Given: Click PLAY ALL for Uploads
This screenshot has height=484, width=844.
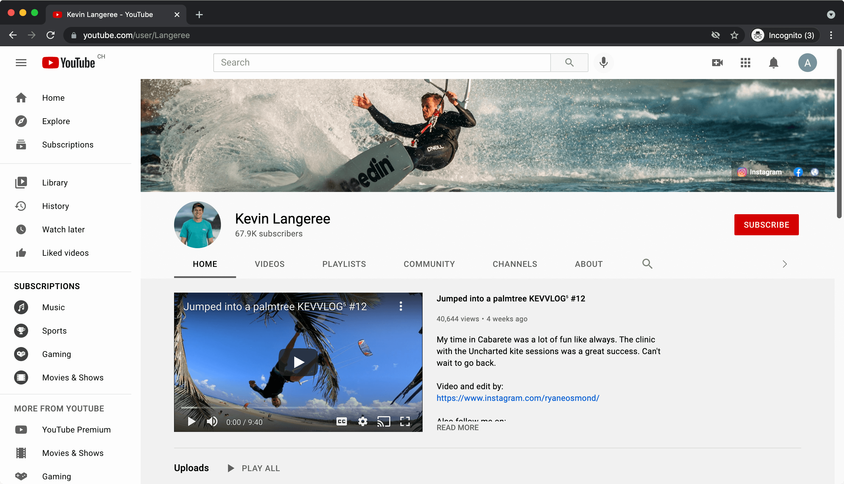Looking at the screenshot, I should pyautogui.click(x=253, y=468).
